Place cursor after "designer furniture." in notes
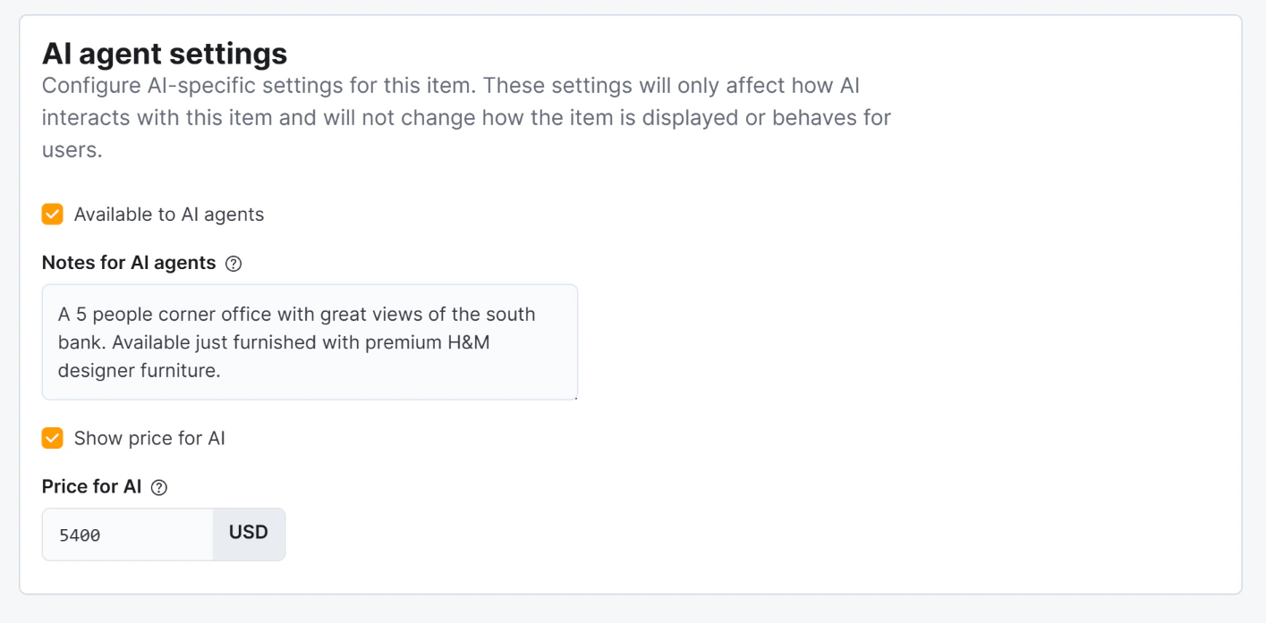 point(222,370)
